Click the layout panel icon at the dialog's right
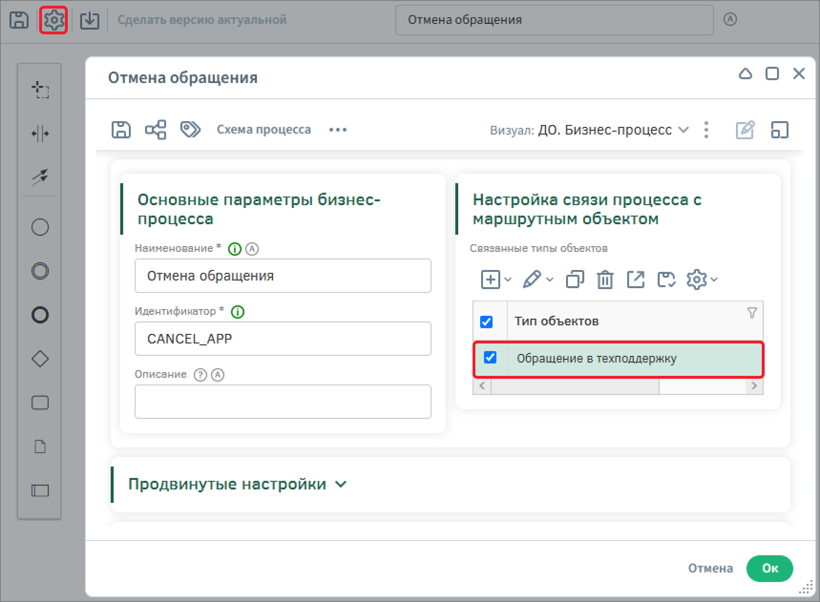 coord(780,130)
